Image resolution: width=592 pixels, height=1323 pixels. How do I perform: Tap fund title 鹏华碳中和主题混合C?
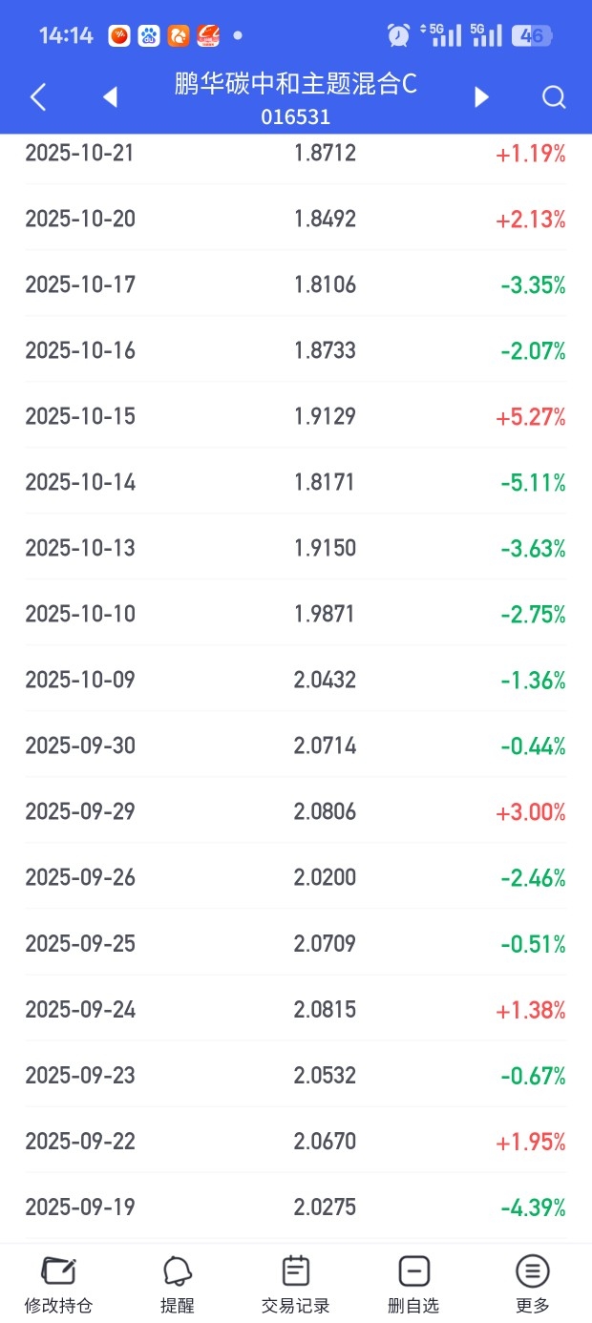point(296,84)
